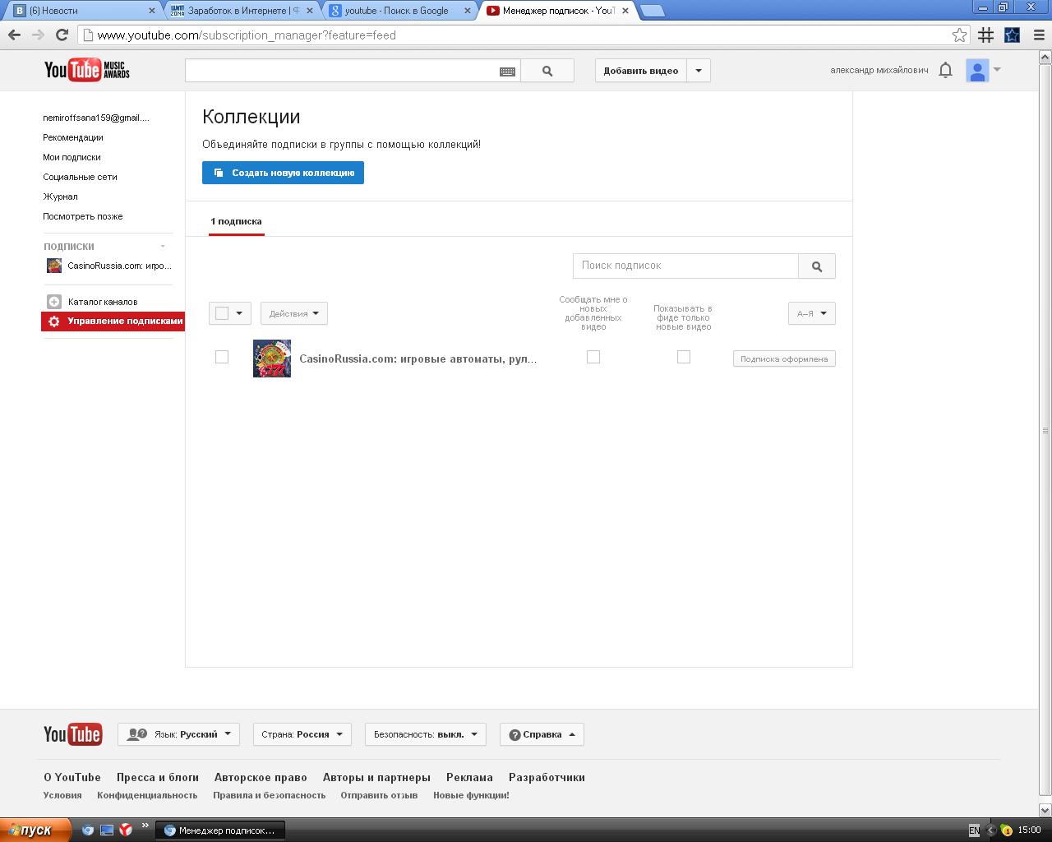The image size is (1052, 842).
Task: Open the on-screen keyboard icon in search box
Action: pyautogui.click(x=508, y=72)
